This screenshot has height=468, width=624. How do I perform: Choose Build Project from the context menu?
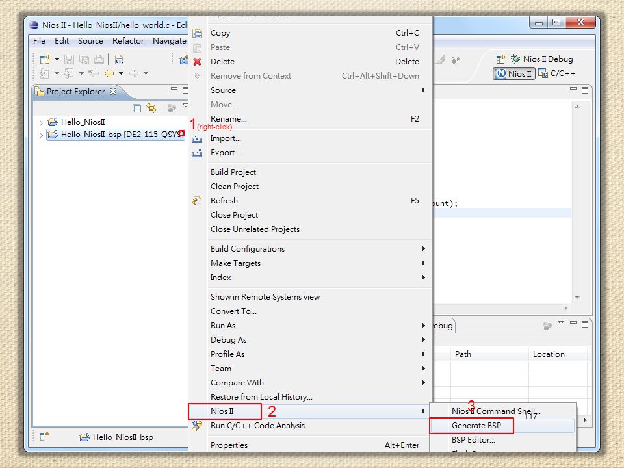coord(311,172)
